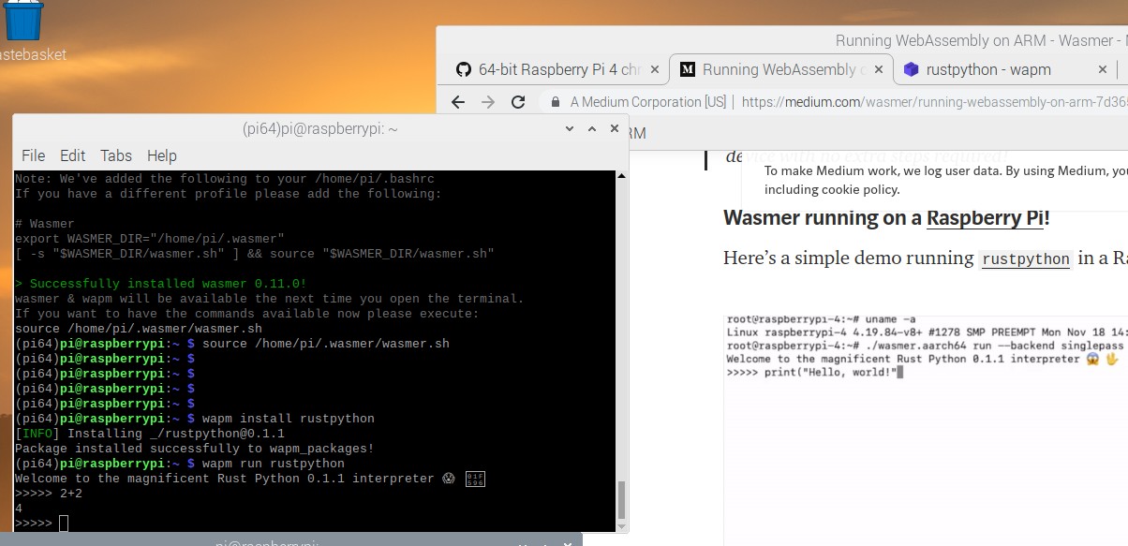This screenshot has height=546, width=1128.
Task: Click the 'wapm install rustpython' command line
Action: click(289, 419)
